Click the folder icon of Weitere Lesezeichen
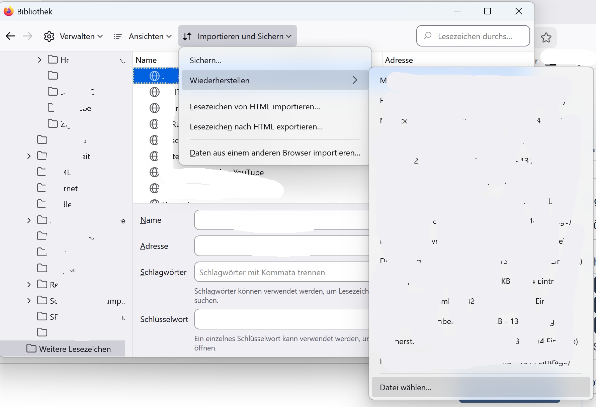This screenshot has width=596, height=407. click(x=31, y=348)
